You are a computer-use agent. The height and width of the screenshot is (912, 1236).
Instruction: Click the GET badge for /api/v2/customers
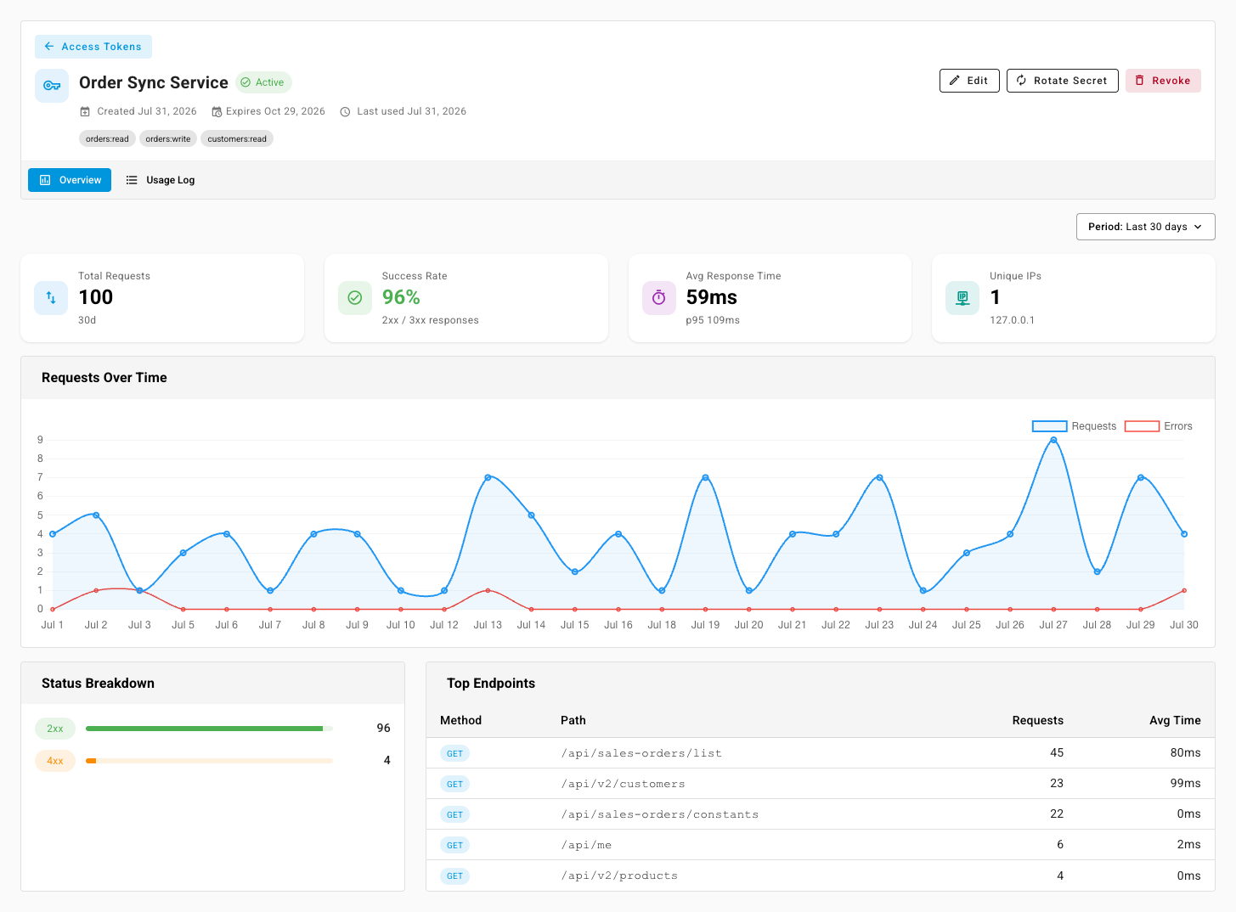[x=455, y=784]
